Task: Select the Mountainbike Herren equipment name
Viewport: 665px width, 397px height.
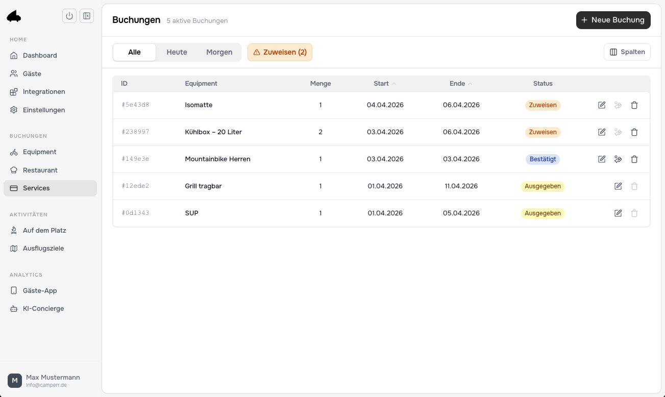Action: click(217, 159)
